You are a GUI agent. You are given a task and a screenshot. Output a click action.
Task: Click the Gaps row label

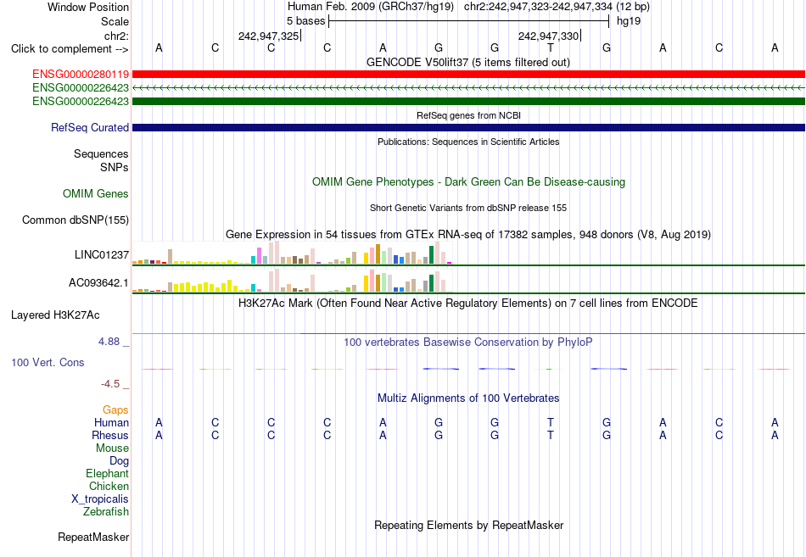(115, 409)
